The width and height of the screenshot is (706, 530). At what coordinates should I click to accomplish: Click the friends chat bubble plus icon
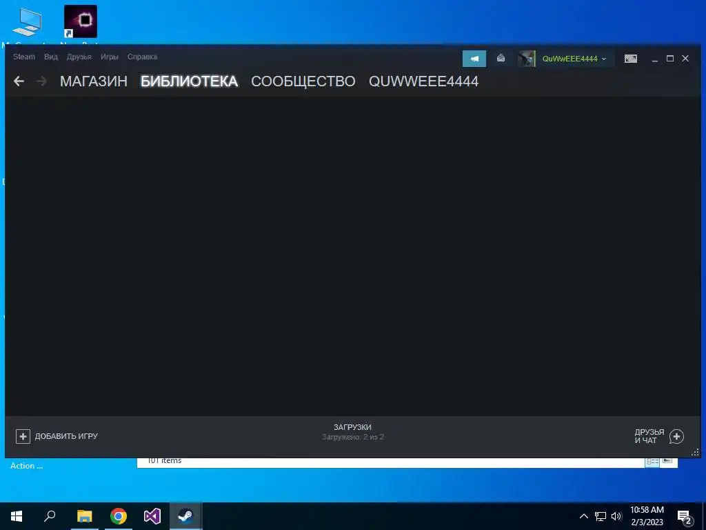(677, 436)
